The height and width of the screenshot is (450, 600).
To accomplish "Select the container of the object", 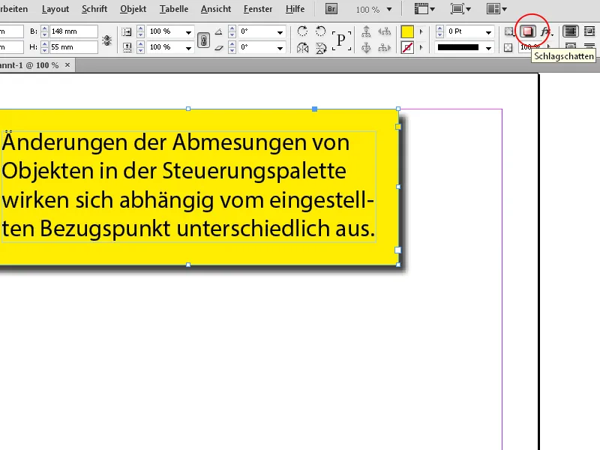I will [366, 31].
